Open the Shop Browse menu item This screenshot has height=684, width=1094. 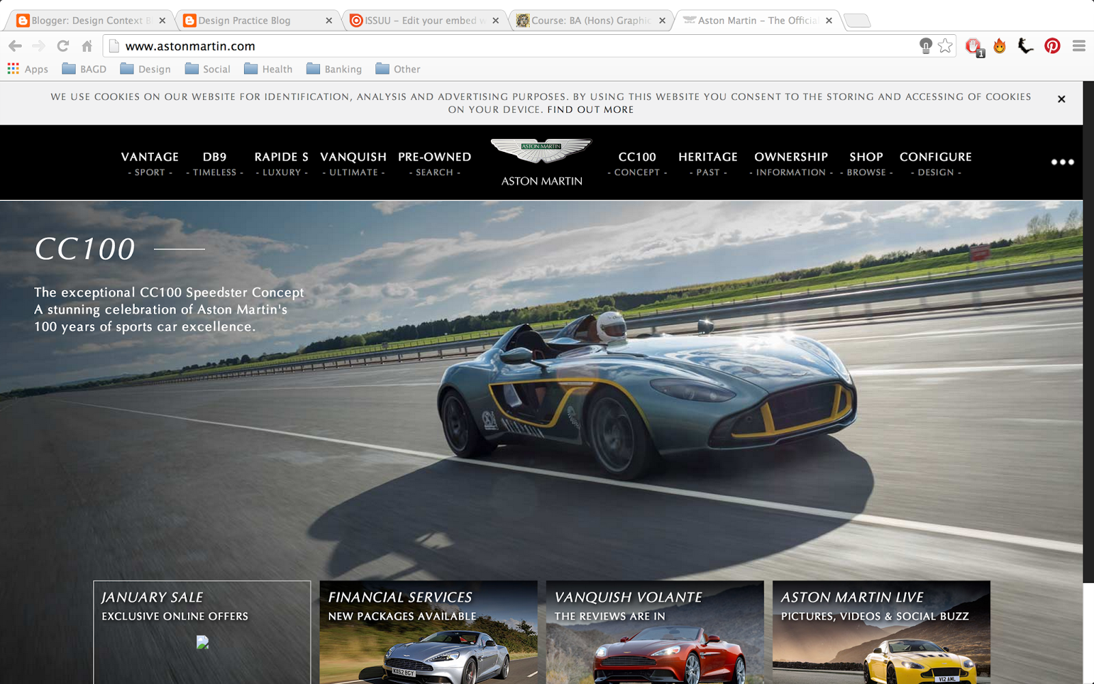point(866,163)
